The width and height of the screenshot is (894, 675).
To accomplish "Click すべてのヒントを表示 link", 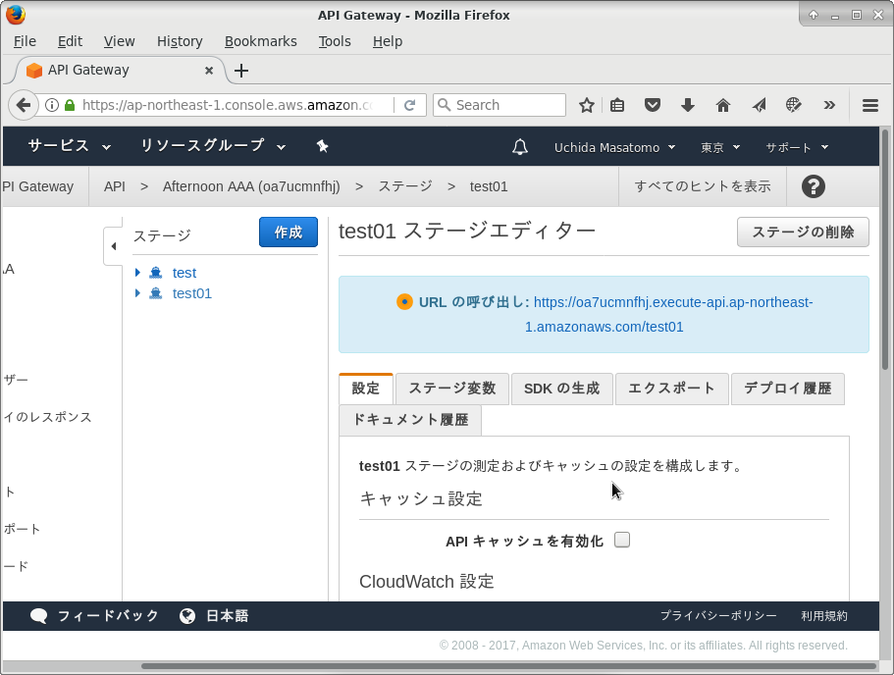I will [x=703, y=186].
